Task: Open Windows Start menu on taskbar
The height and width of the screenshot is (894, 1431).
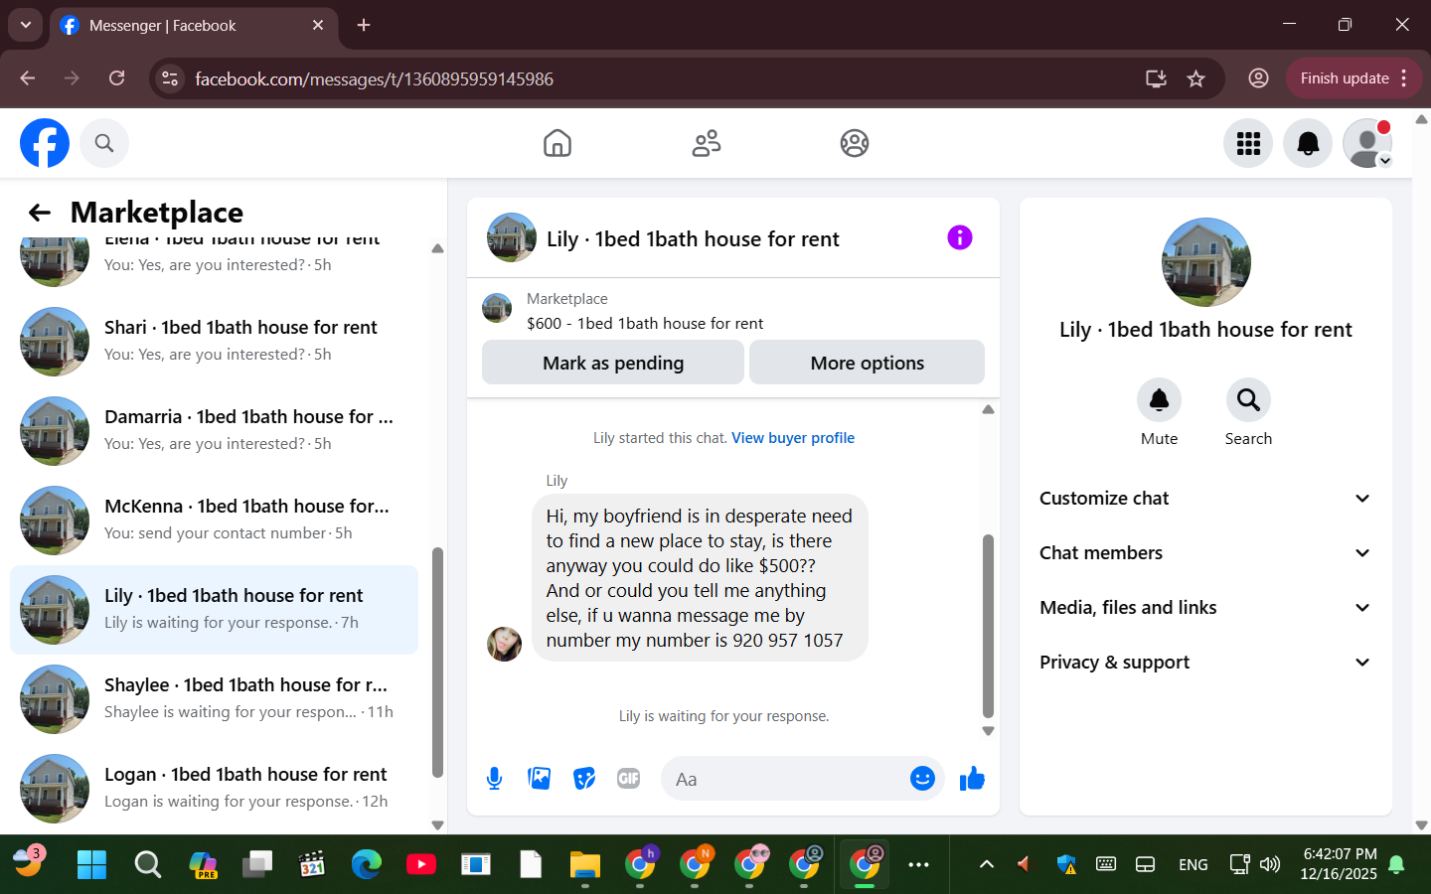Action: point(91,864)
